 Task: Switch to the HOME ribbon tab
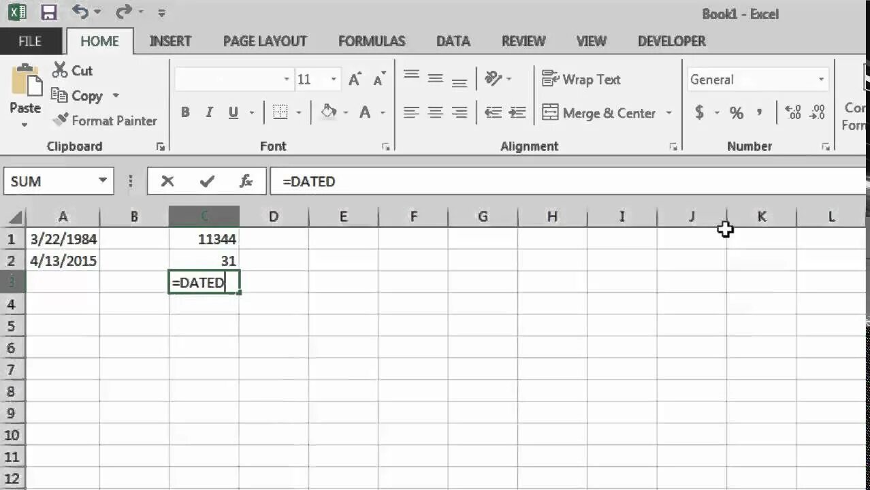(x=99, y=42)
